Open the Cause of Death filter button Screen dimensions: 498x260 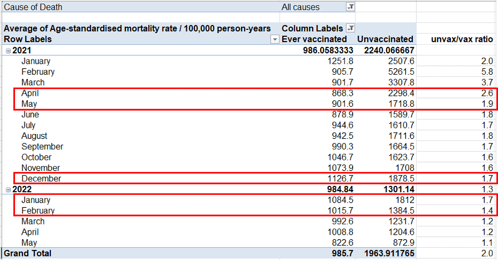click(351, 7)
